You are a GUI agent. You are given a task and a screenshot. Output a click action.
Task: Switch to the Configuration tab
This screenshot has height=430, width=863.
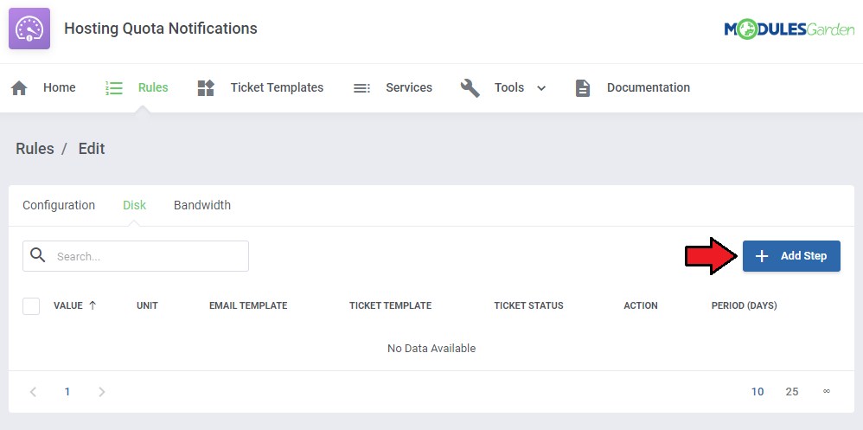59,205
